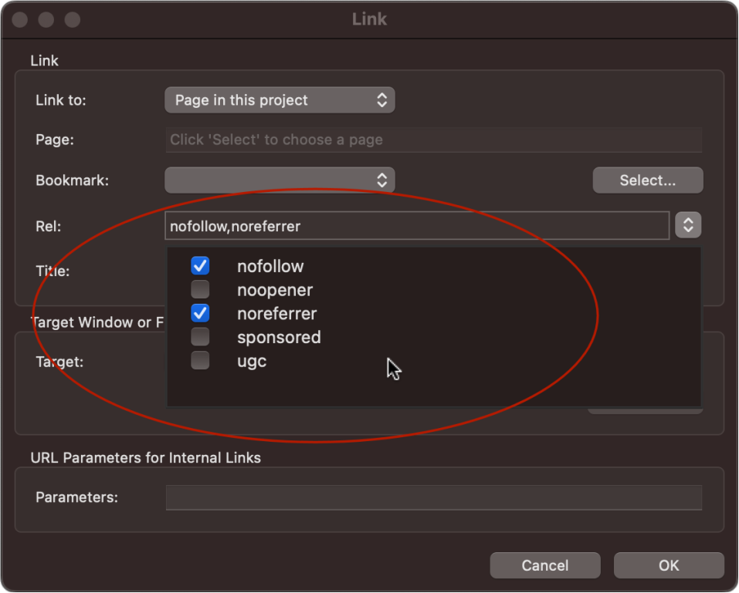Click into the Rel text field
Viewport: 739px width, 593px height.
pos(417,226)
